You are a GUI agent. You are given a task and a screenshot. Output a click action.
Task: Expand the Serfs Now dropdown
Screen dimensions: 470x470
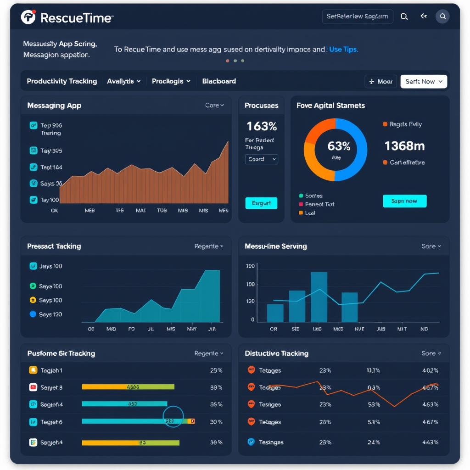(424, 82)
